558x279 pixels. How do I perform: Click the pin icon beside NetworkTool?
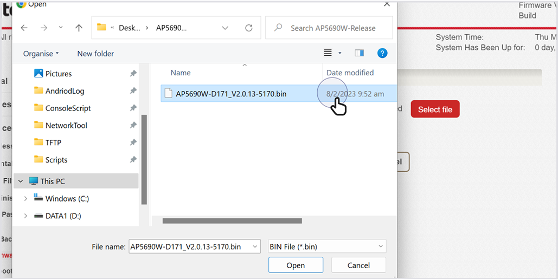point(133,126)
